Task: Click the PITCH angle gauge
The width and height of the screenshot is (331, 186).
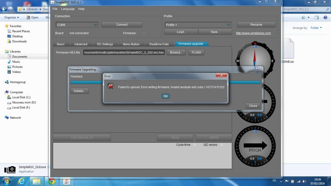Action: 255,146
